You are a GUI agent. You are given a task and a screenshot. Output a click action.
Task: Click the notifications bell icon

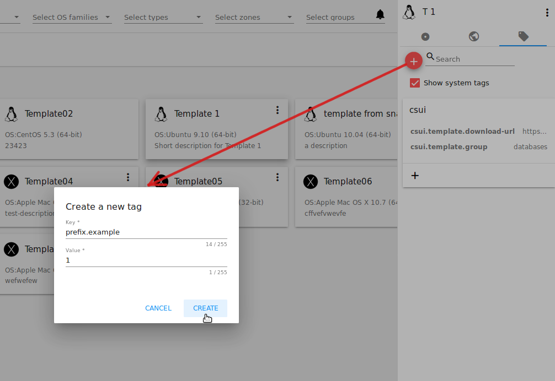pyautogui.click(x=380, y=14)
